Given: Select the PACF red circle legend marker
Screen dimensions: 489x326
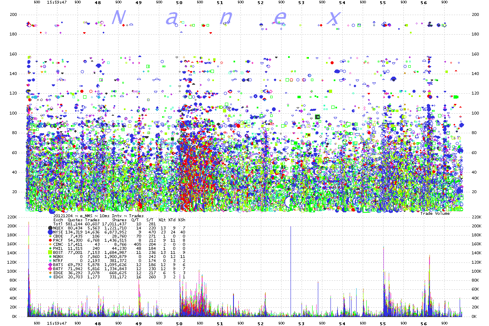Looking at the screenshot, I should [x=50, y=240].
